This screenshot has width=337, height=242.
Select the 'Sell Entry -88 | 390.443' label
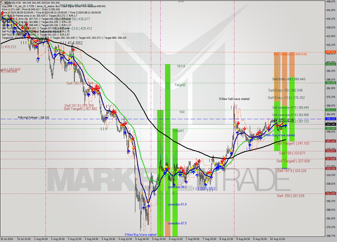pyautogui.click(x=289, y=79)
